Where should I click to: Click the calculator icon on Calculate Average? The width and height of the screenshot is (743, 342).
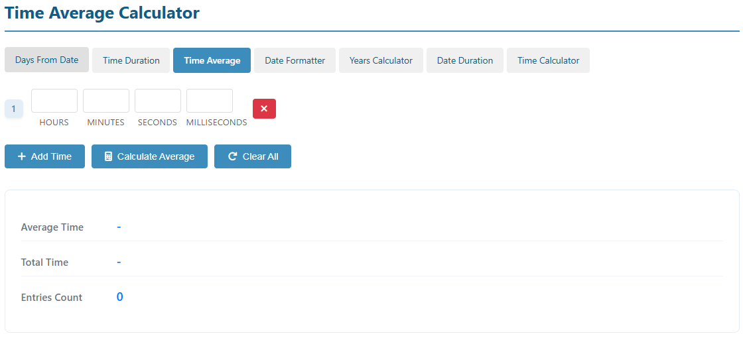click(x=108, y=156)
